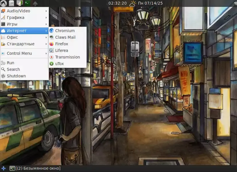237x172 pixels.
Task: Click the main menu launcher logo
Action: pyautogui.click(x=3, y=3)
